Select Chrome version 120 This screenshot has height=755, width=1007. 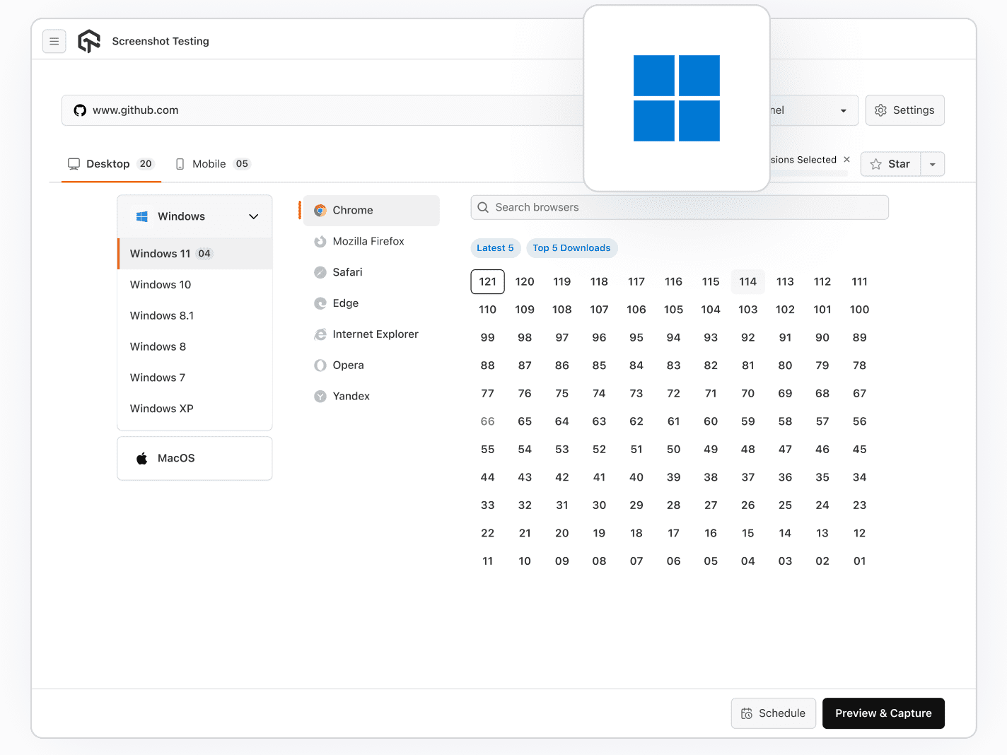click(x=525, y=281)
